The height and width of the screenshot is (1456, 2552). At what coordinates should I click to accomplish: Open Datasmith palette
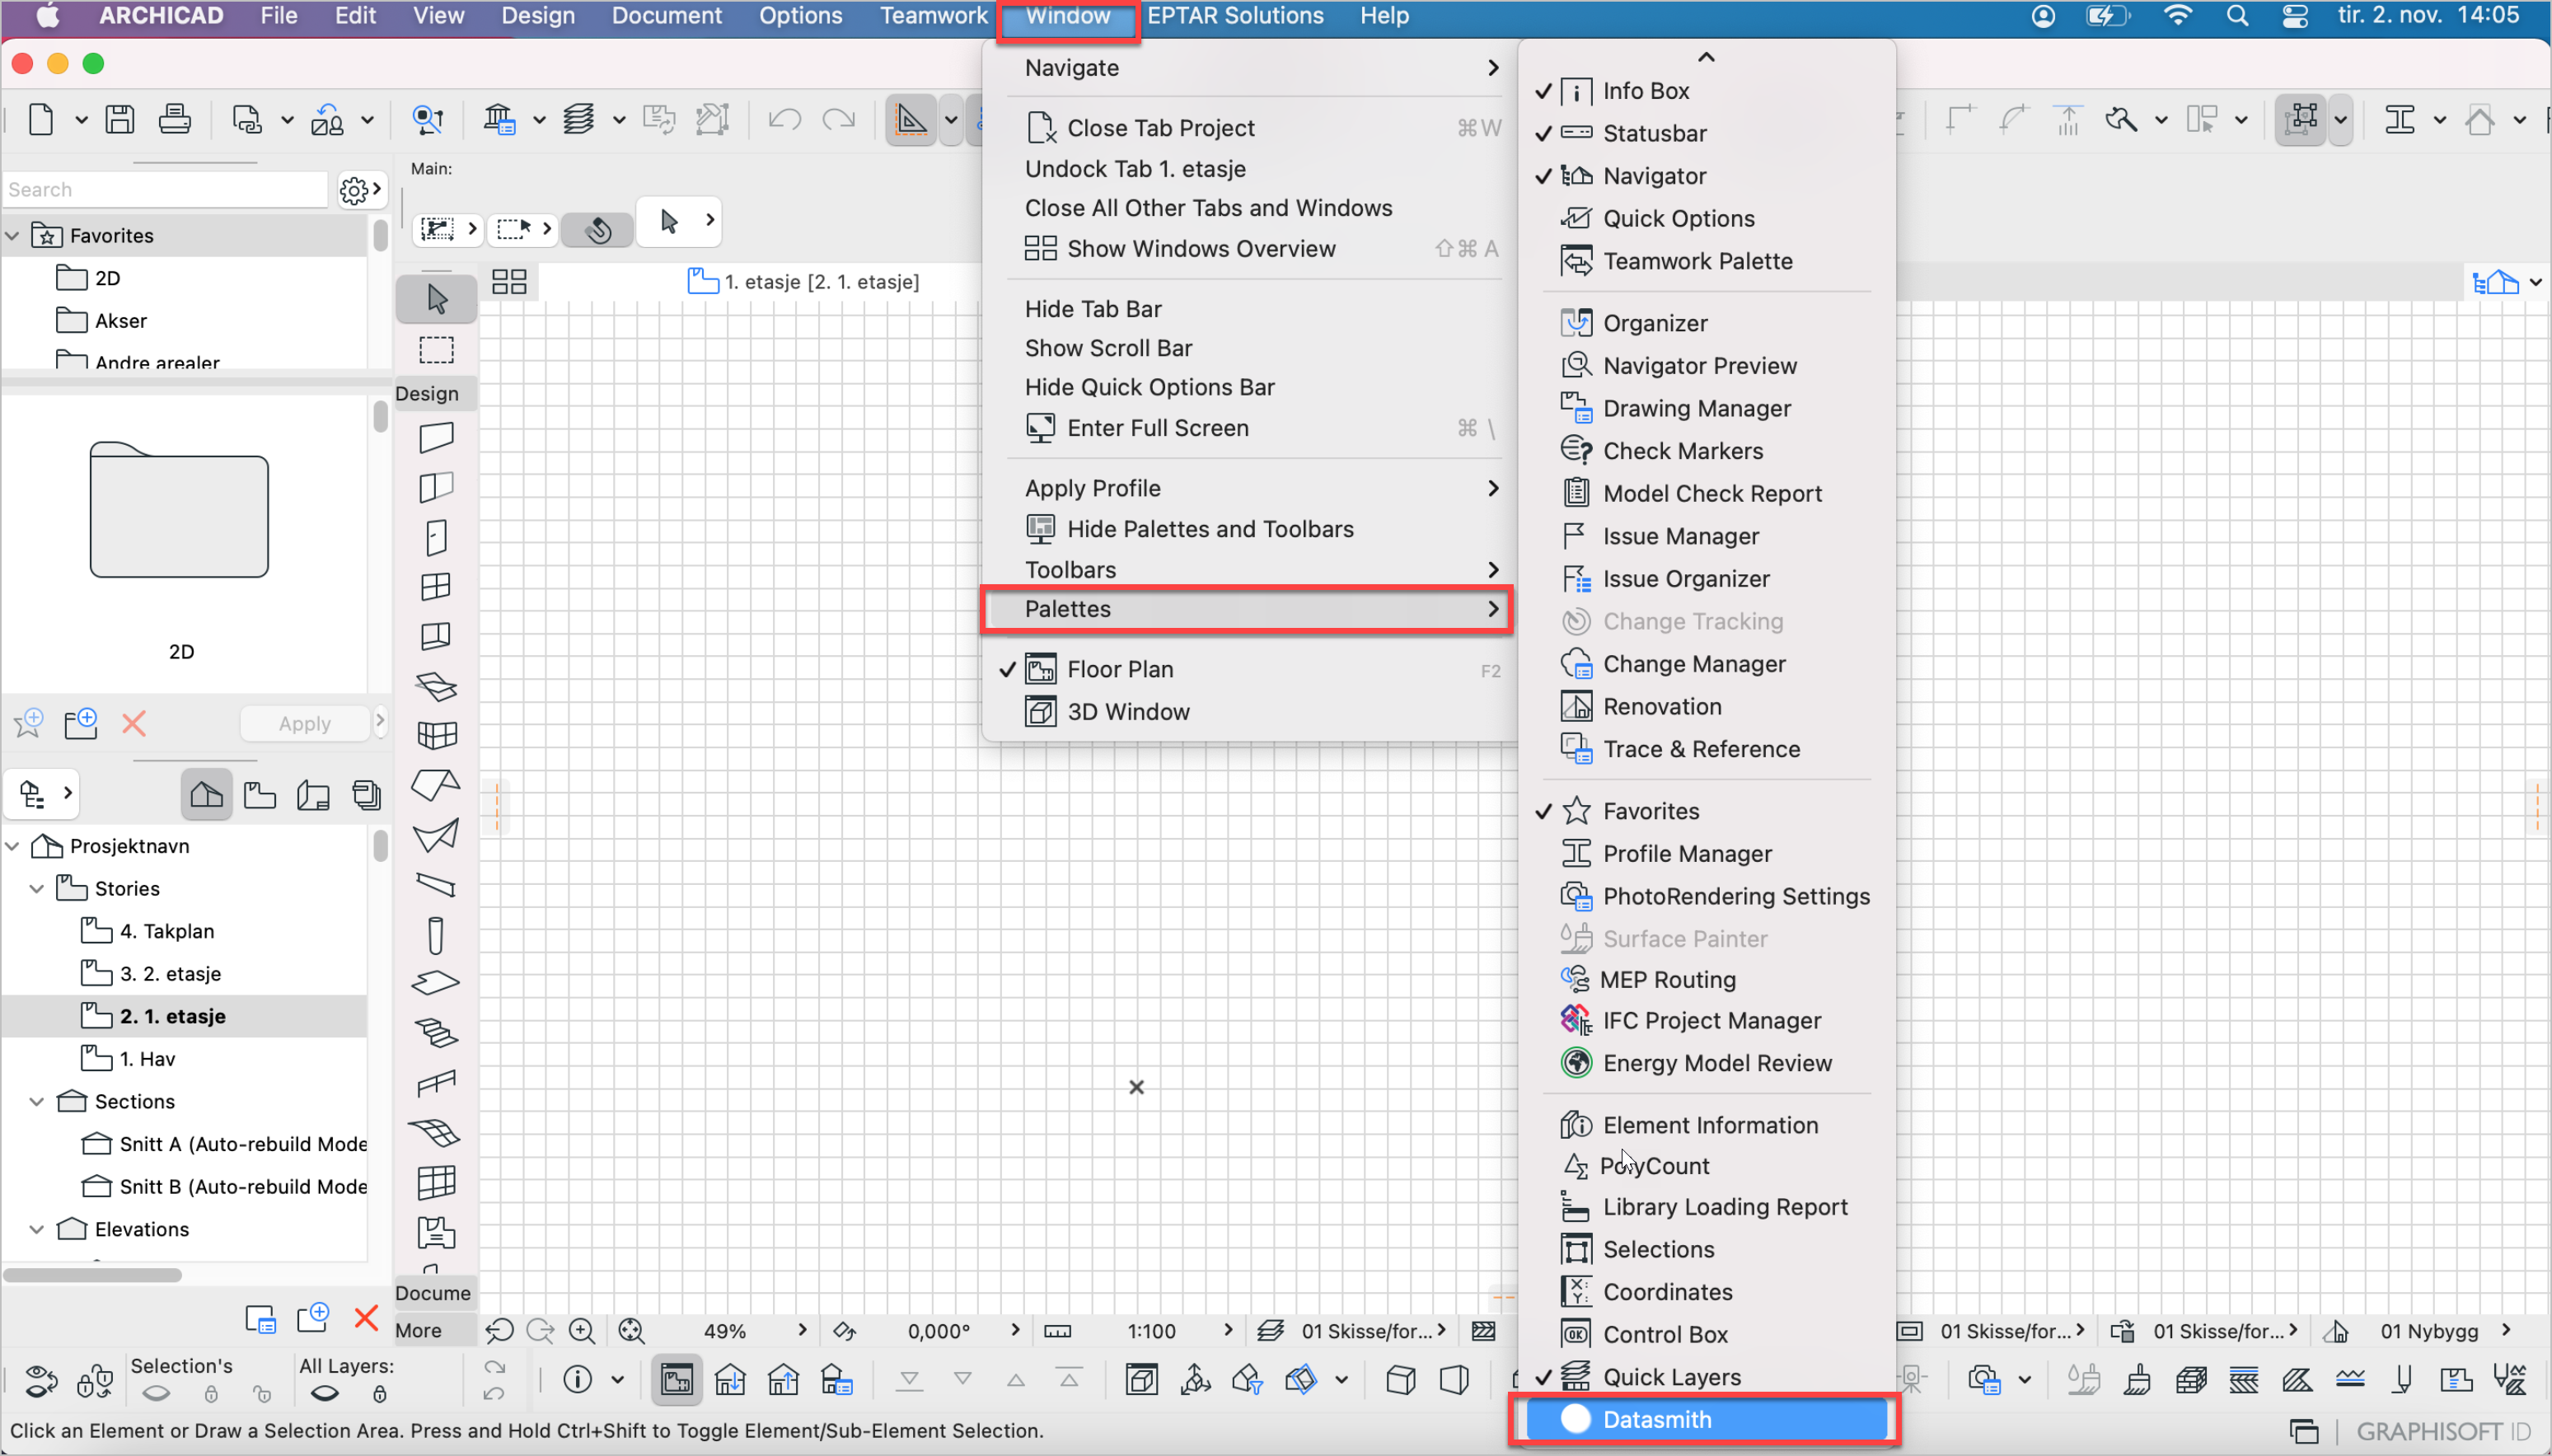click(x=1706, y=1419)
